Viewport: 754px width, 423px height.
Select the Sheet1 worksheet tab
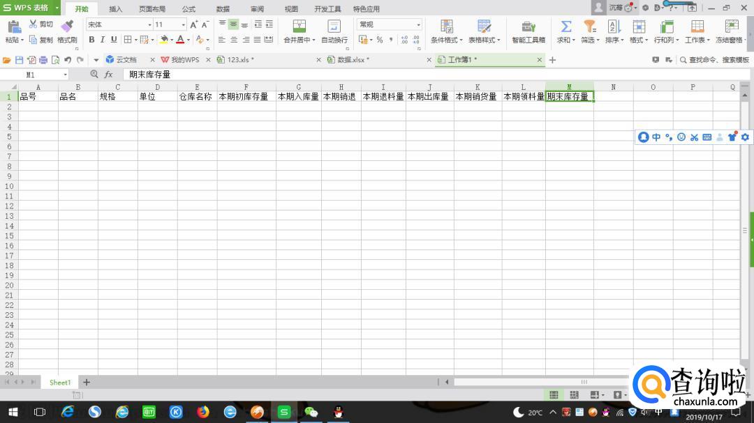tap(60, 382)
